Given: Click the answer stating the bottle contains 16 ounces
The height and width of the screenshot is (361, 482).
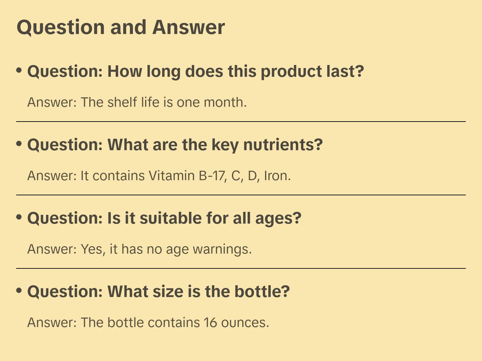Looking at the screenshot, I should [148, 323].
